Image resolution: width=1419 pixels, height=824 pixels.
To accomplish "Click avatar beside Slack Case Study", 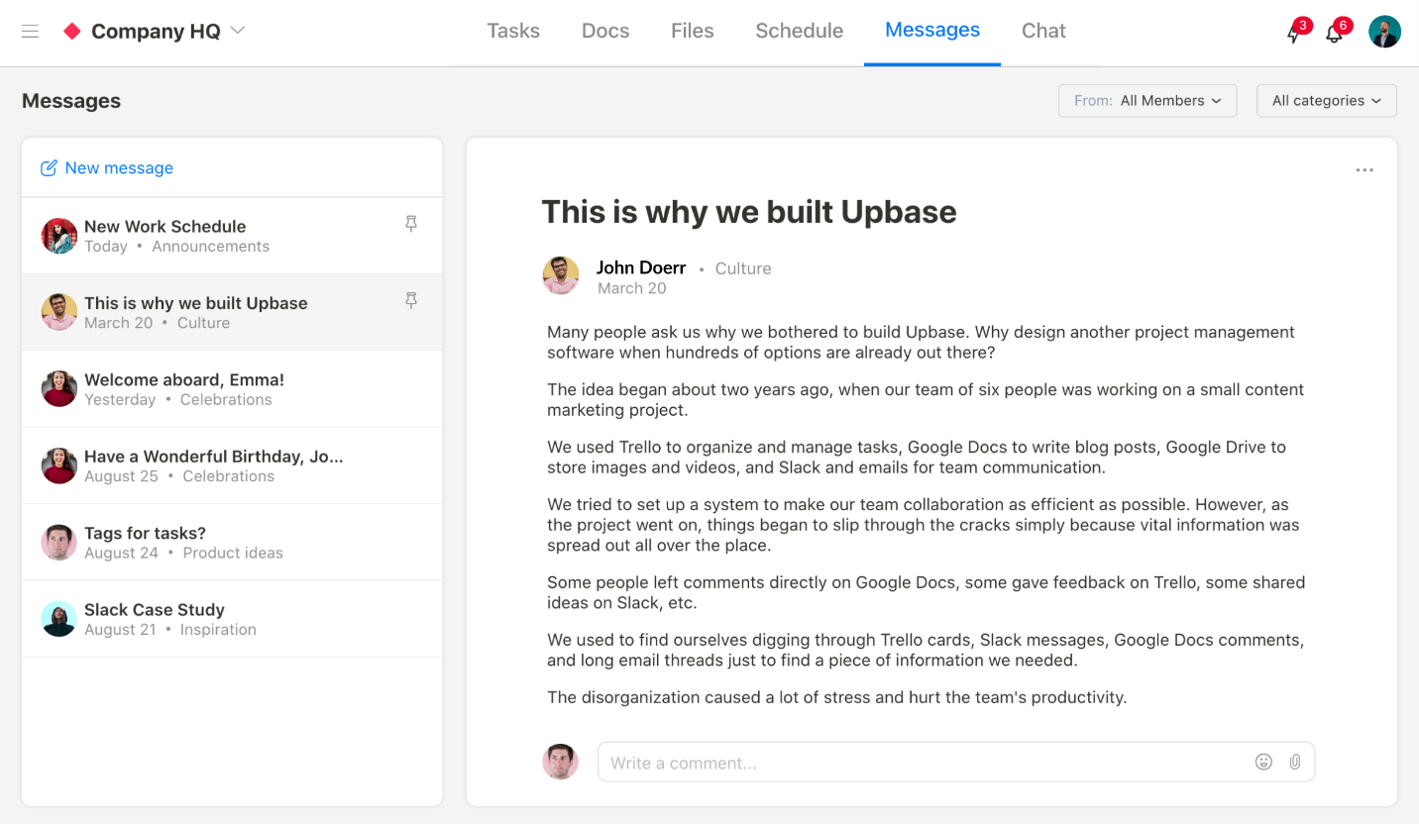I will coord(59,619).
